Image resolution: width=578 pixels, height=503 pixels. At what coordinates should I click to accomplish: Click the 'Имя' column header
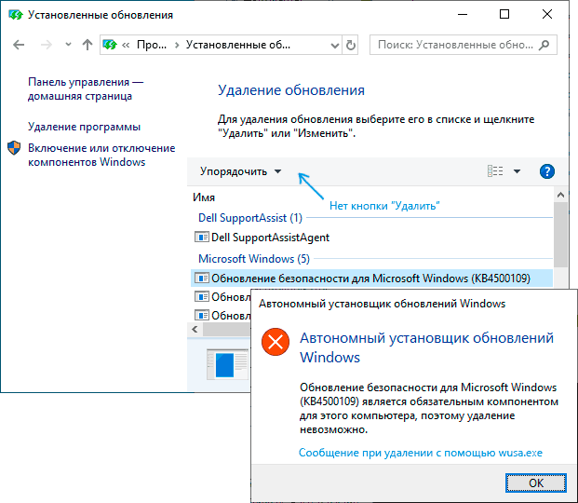point(204,197)
